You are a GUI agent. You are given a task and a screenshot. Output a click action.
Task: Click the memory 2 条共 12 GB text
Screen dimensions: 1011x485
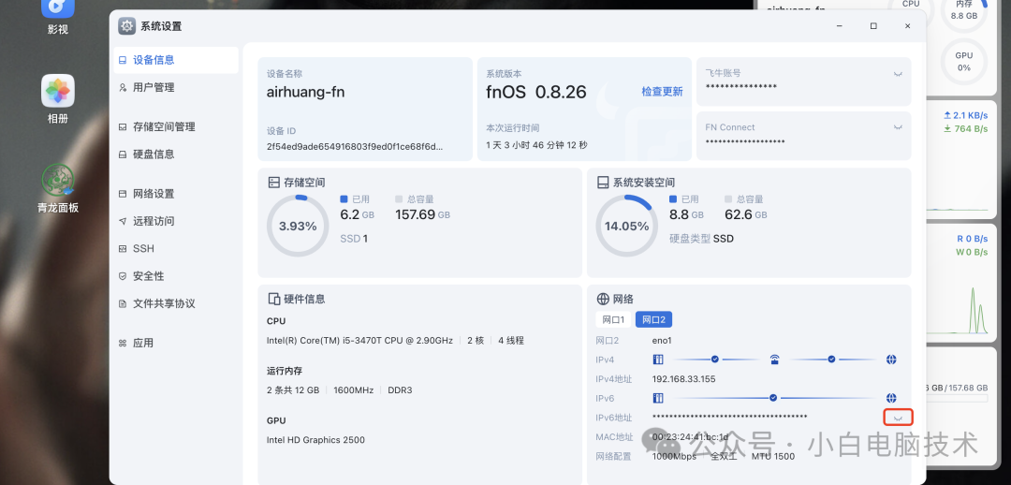pos(293,390)
